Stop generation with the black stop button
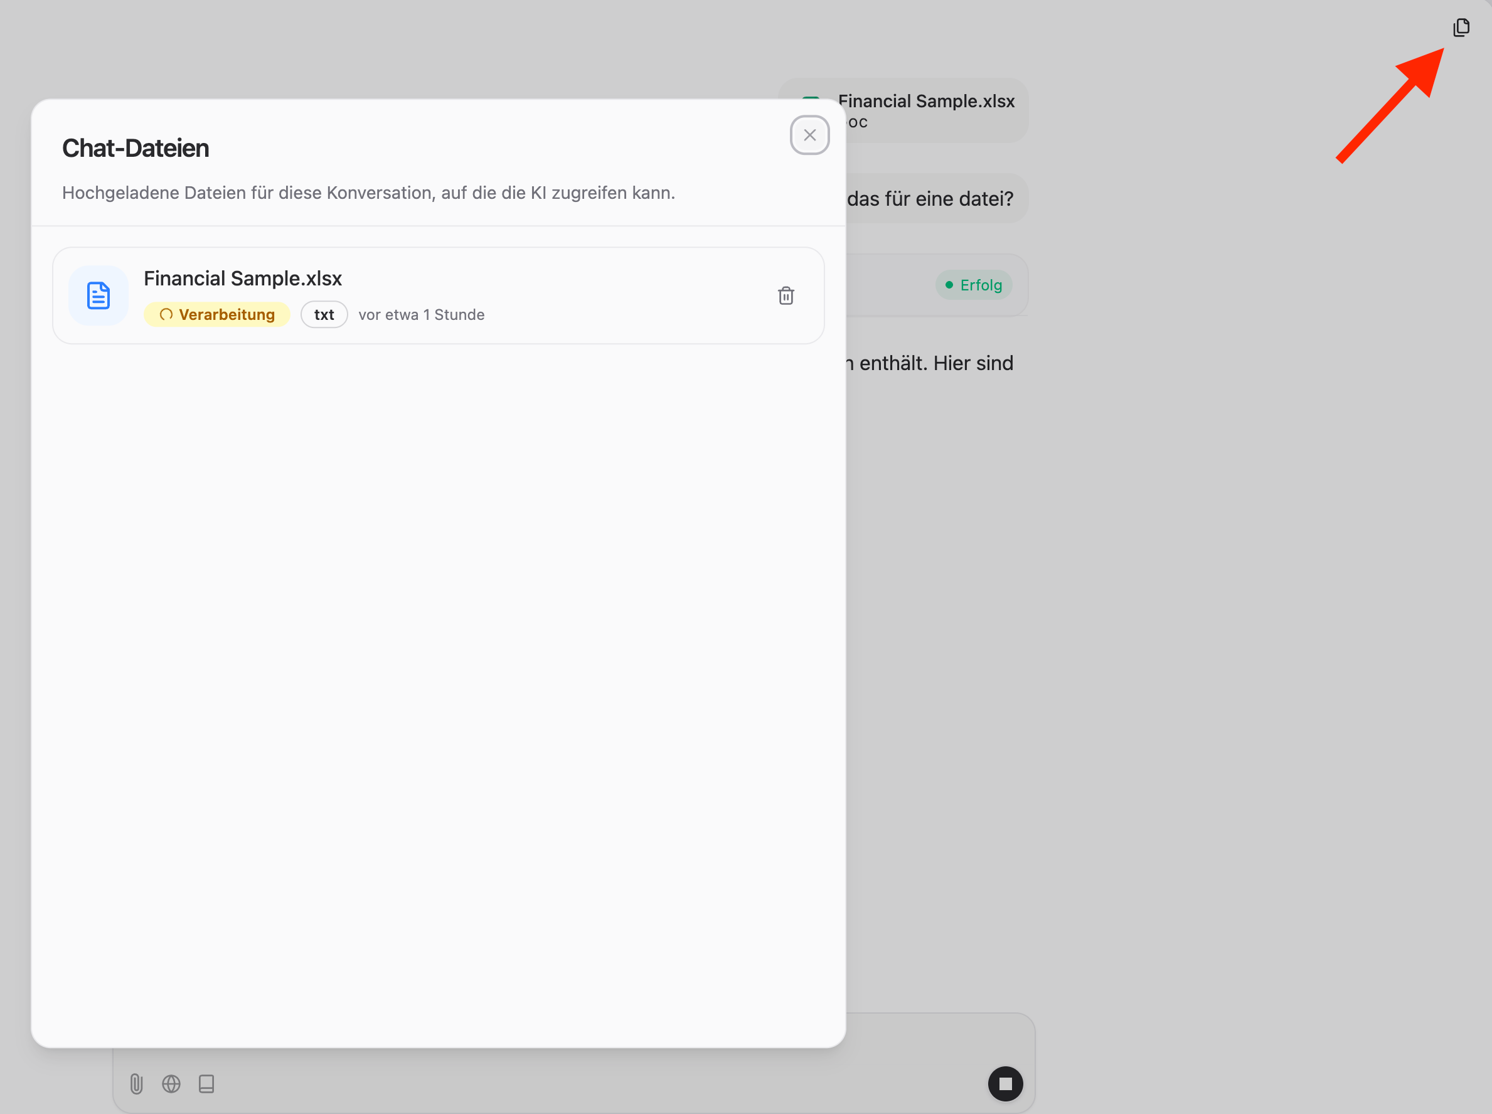This screenshot has height=1114, width=1492. click(1005, 1084)
